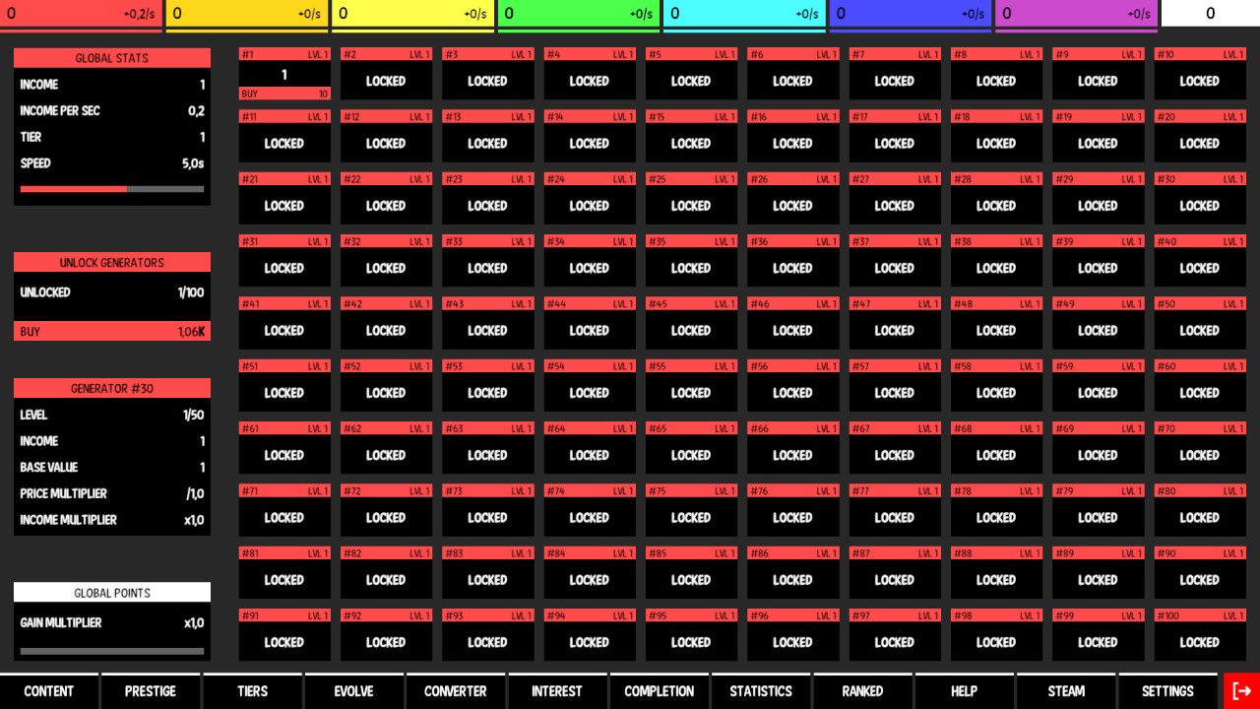1260x709 pixels.
Task: Show the Statistics tab
Action: click(x=761, y=691)
